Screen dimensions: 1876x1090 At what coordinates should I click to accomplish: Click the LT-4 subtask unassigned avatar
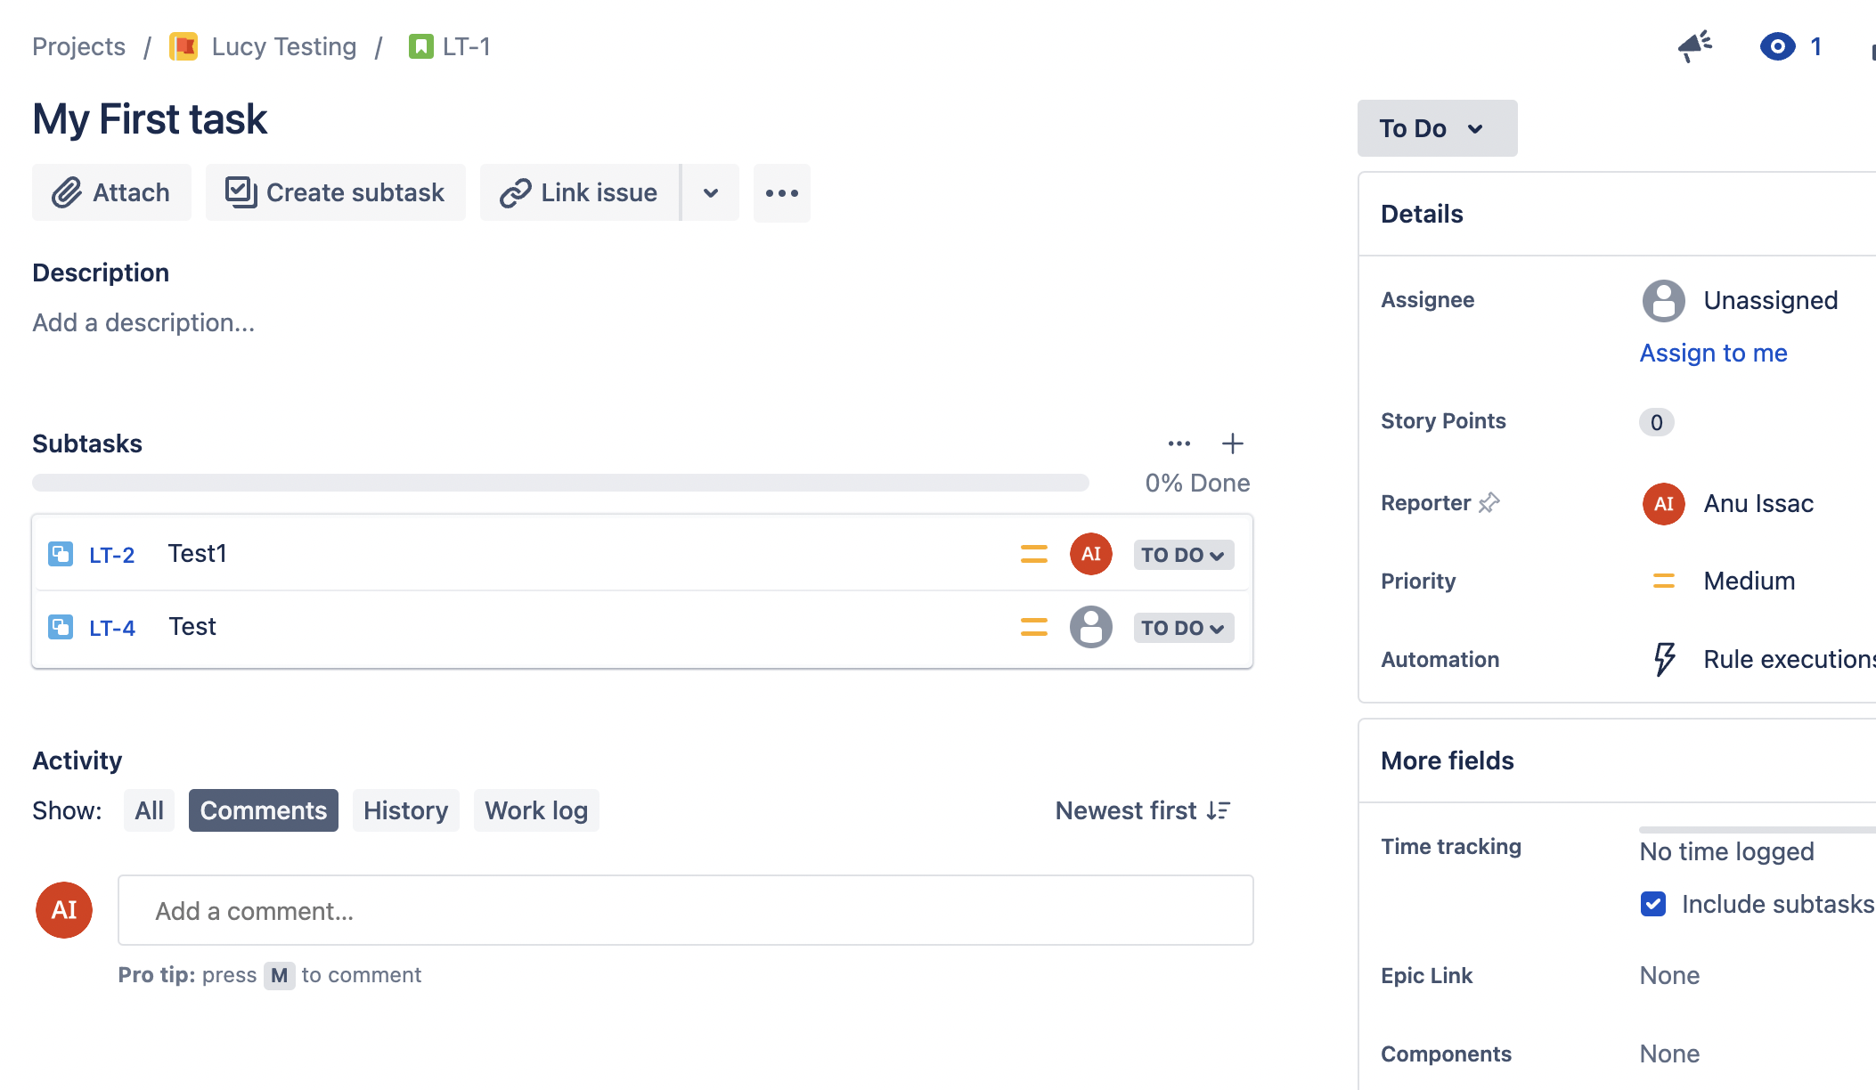[x=1091, y=627]
